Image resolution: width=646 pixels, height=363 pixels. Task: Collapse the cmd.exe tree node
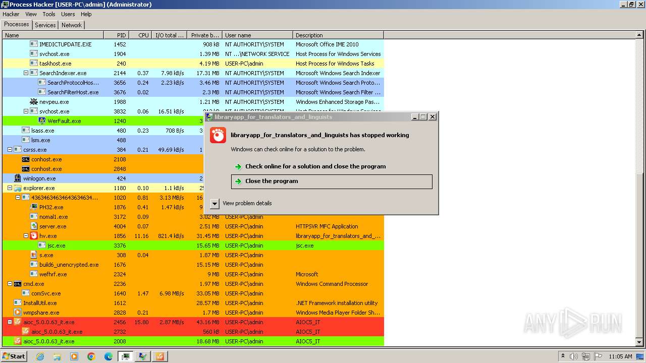(x=10, y=284)
